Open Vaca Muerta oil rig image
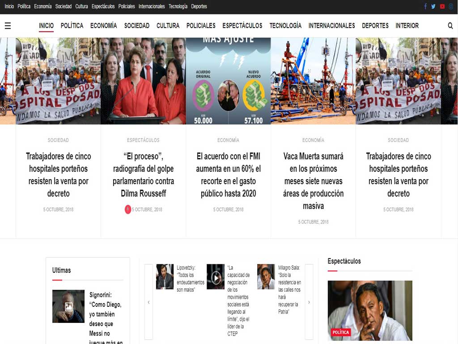Image resolution: width=458 pixels, height=344 pixels. 313,81
